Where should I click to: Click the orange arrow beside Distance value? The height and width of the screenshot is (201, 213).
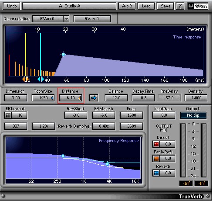[80, 98]
